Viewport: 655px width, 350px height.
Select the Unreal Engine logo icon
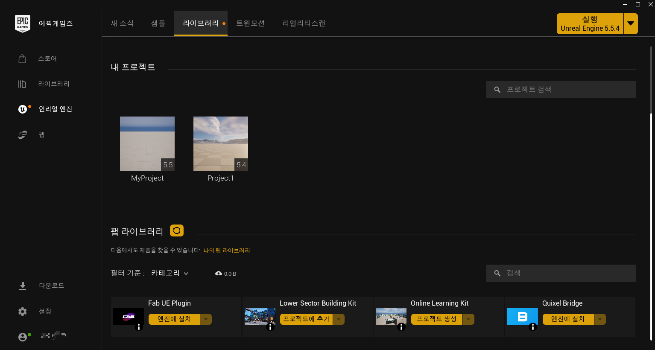pyautogui.click(x=23, y=109)
